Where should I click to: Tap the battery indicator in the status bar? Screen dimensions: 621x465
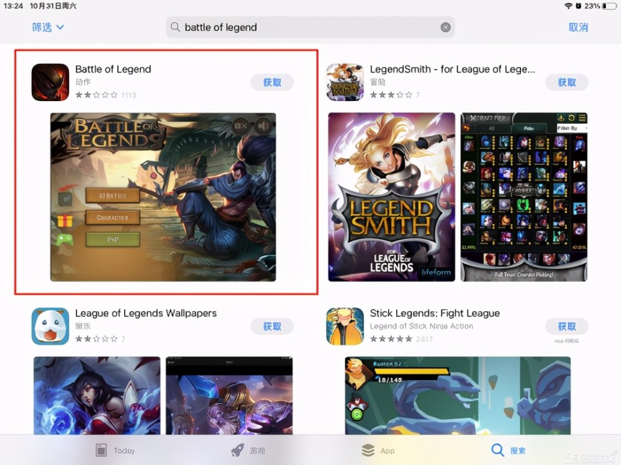click(x=609, y=6)
